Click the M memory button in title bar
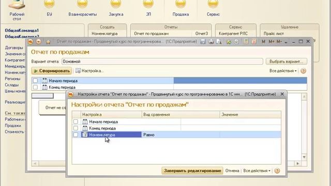The image size is (331, 186). click(x=263, y=42)
